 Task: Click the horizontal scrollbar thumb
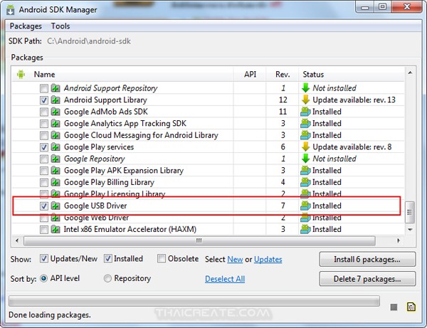(199, 240)
